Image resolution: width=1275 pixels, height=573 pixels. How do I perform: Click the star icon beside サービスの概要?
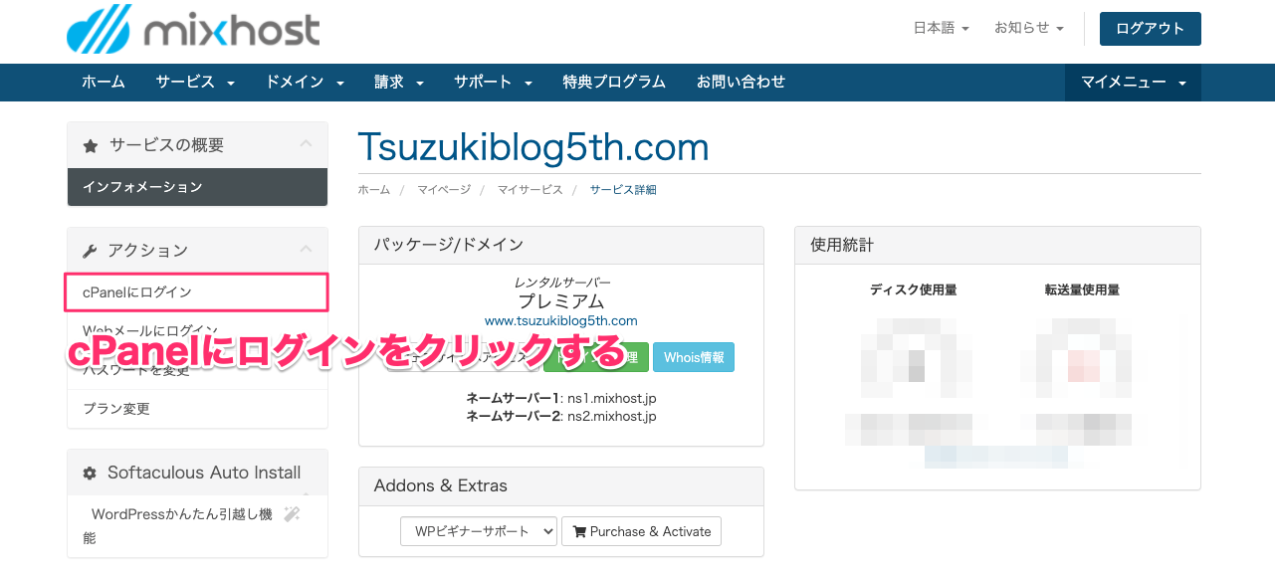pyautogui.click(x=91, y=146)
